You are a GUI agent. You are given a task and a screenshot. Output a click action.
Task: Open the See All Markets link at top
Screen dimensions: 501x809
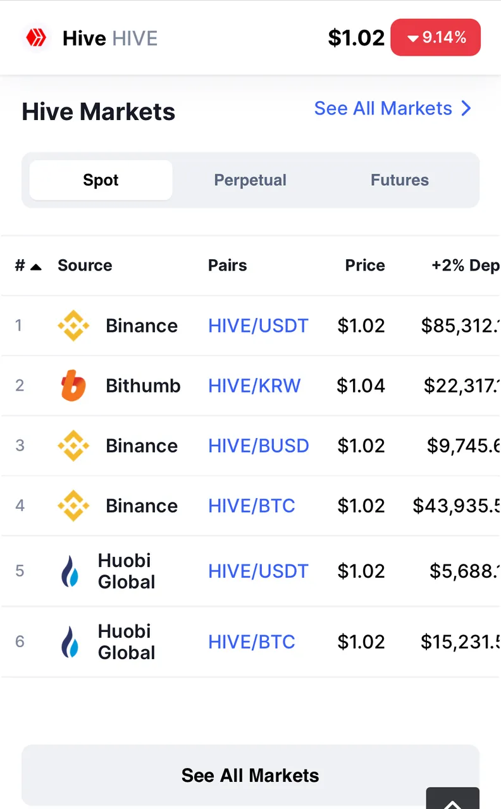click(383, 109)
